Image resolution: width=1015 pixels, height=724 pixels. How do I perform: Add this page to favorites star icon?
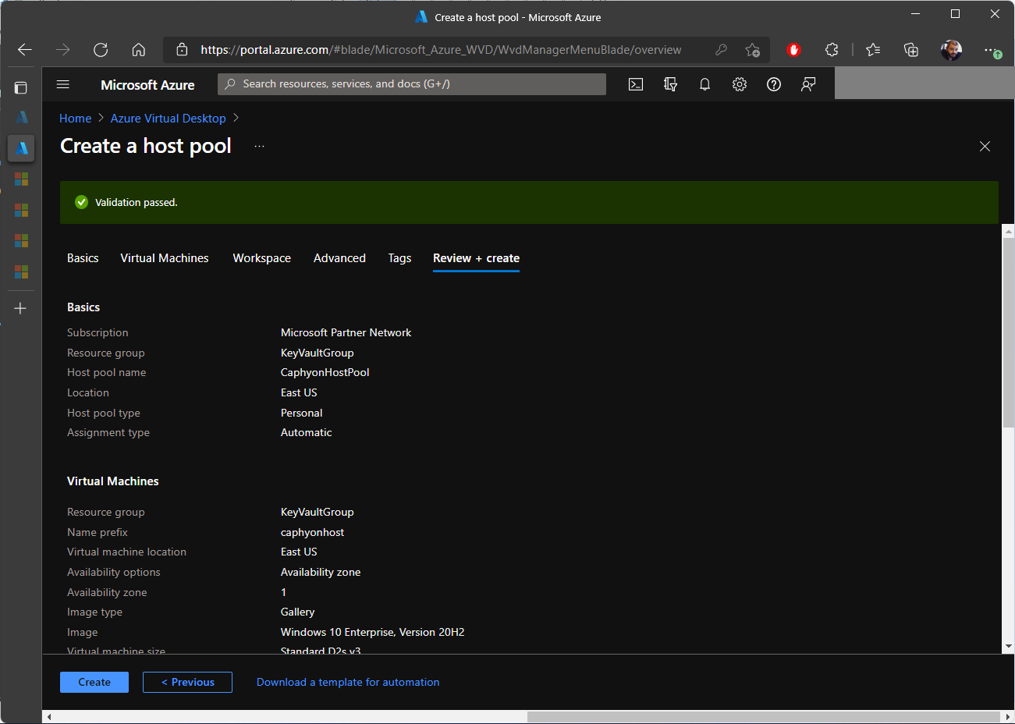click(752, 50)
